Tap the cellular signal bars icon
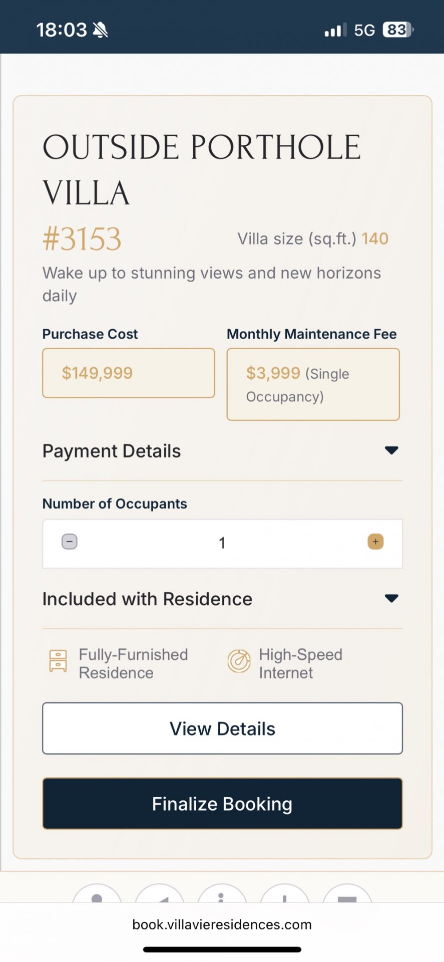This screenshot has width=444, height=962. (x=335, y=31)
